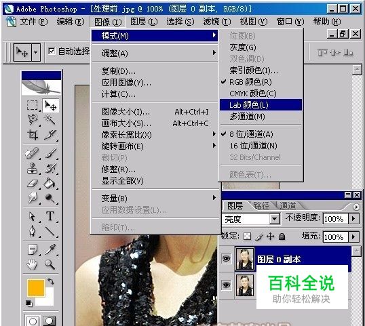Toggle visibility of the bottom layer
Viewport: 365px width, 326px height.
point(227,285)
